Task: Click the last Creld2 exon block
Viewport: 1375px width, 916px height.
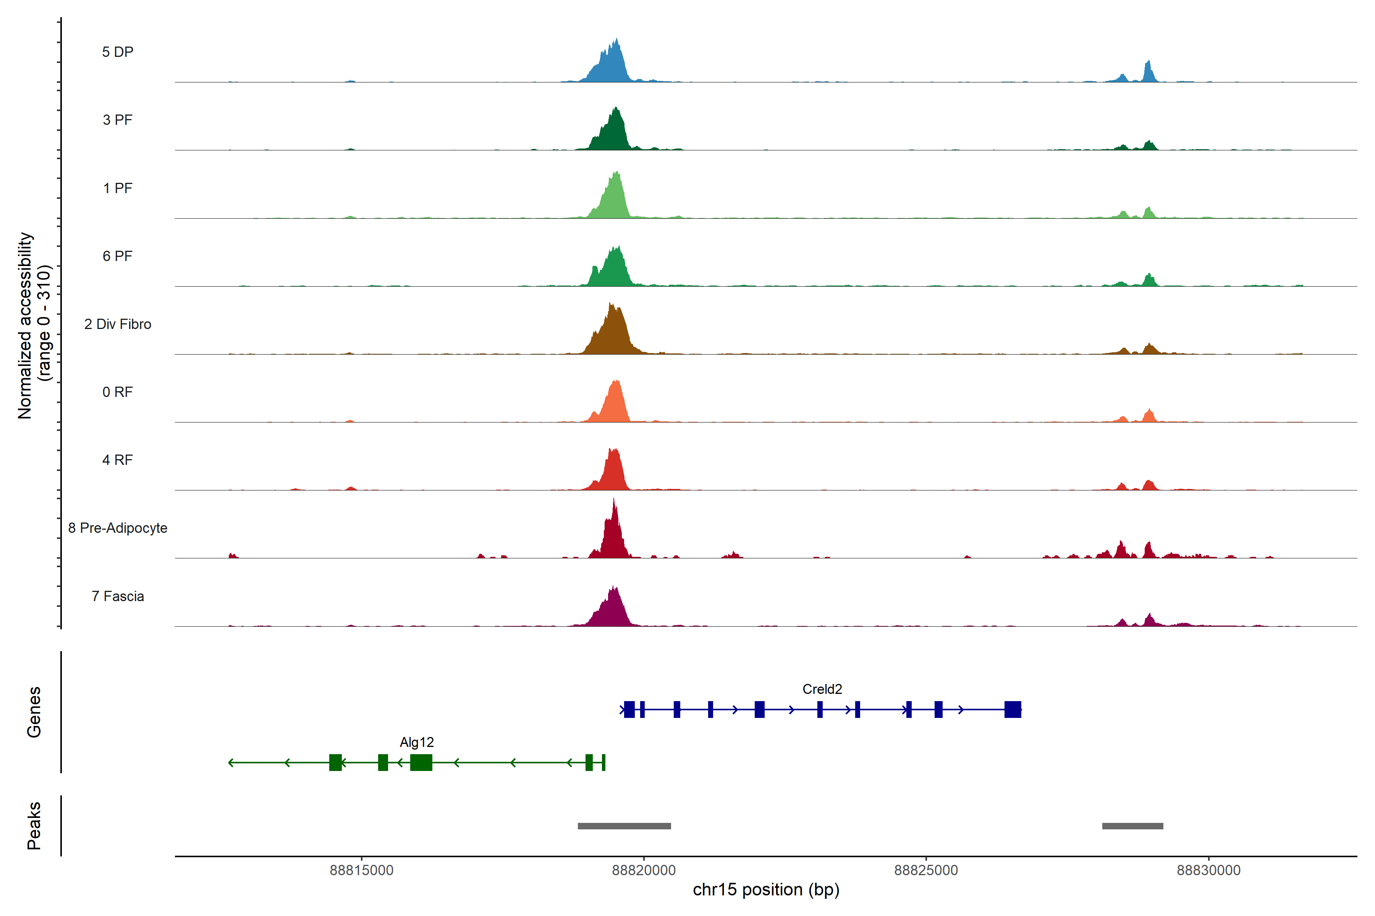Action: [x=1013, y=710]
